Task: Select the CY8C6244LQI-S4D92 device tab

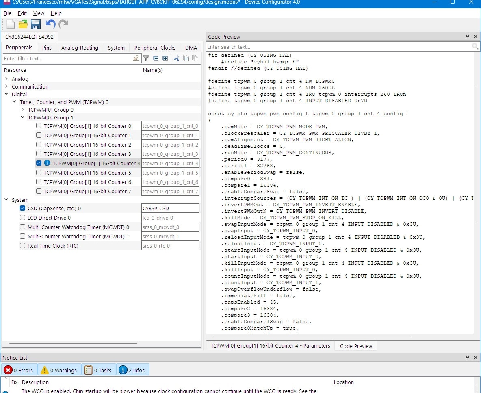Action: [29, 37]
